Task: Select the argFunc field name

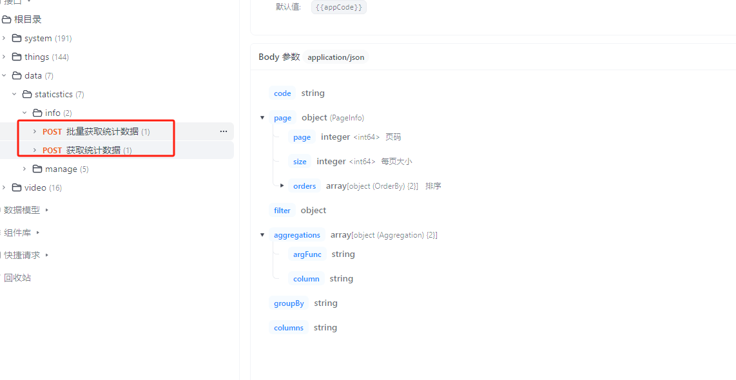Action: [307, 254]
